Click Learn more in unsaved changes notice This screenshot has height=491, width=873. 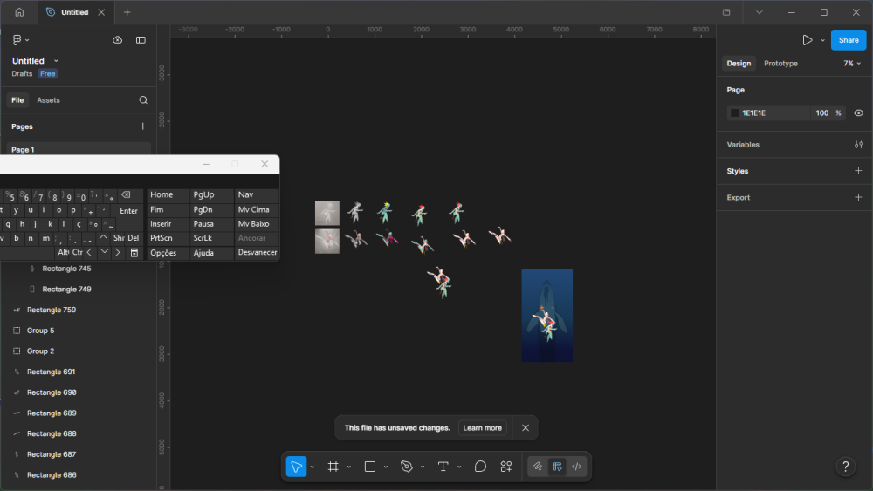point(482,427)
